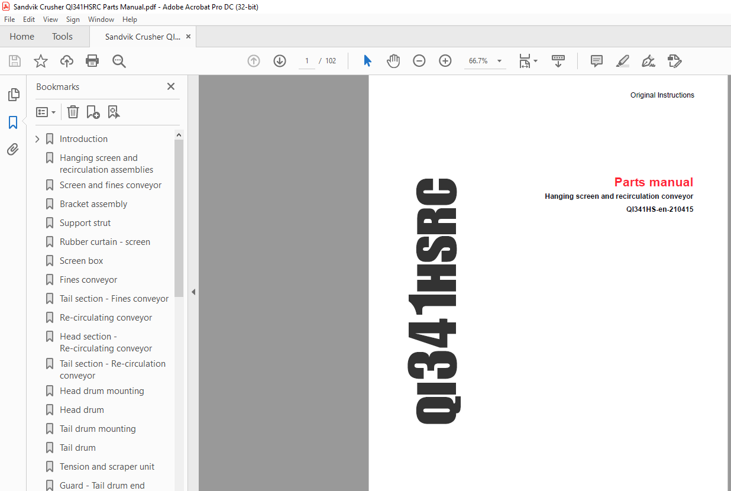The image size is (731, 491).
Task: Go to Re-circulating conveyor bookmark
Action: pyautogui.click(x=106, y=318)
